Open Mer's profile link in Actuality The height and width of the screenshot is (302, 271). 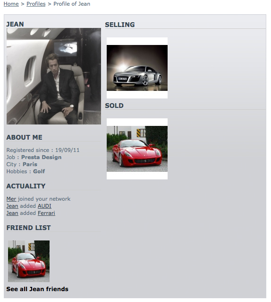(11, 199)
